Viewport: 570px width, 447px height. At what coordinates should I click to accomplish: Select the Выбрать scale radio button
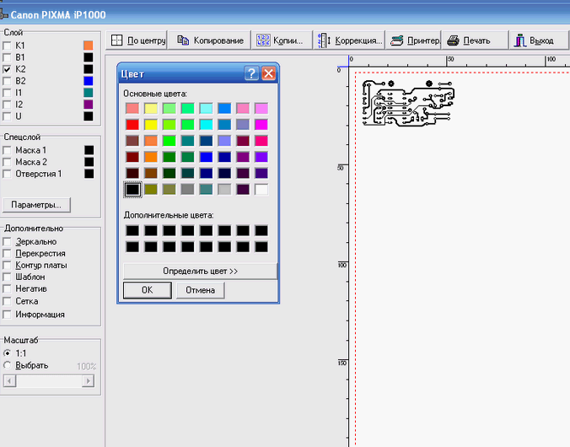click(x=7, y=365)
